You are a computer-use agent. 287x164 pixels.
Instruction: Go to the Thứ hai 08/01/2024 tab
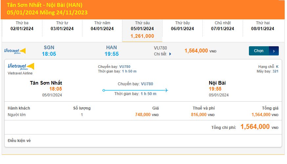pos(263,26)
